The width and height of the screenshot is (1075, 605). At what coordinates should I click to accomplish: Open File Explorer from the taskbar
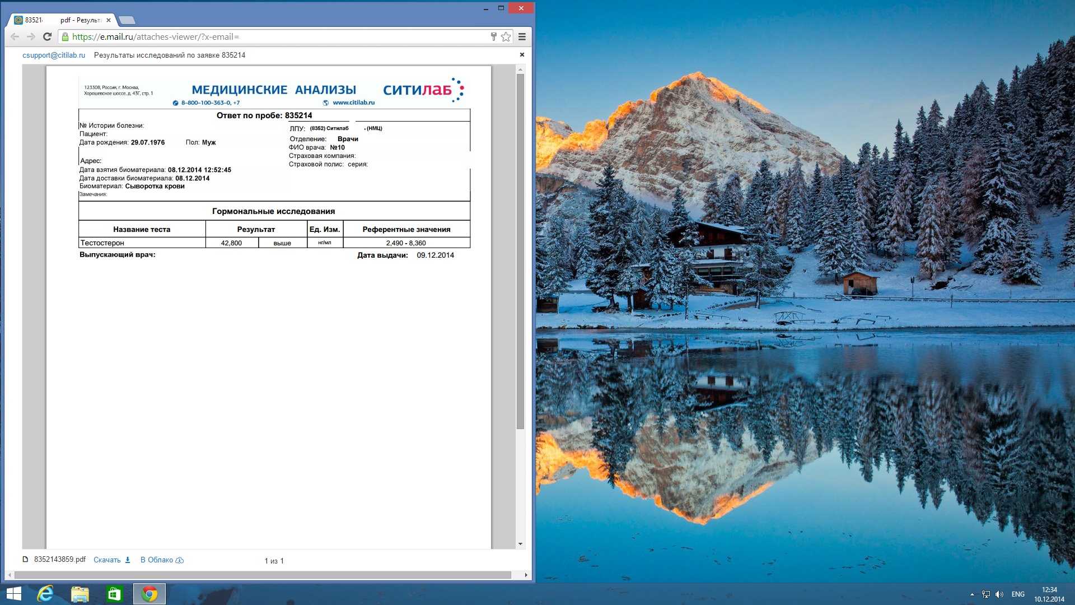point(80,594)
